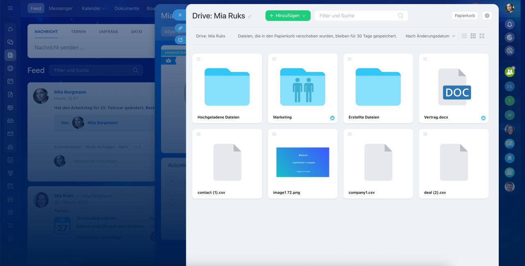The width and height of the screenshot is (525, 266).
Task: Open the Papierkorb
Action: click(x=465, y=16)
